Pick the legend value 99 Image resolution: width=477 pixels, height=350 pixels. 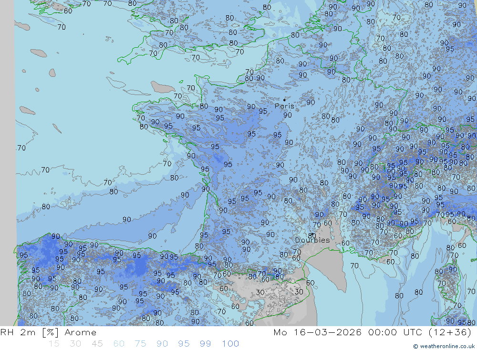click(205, 344)
